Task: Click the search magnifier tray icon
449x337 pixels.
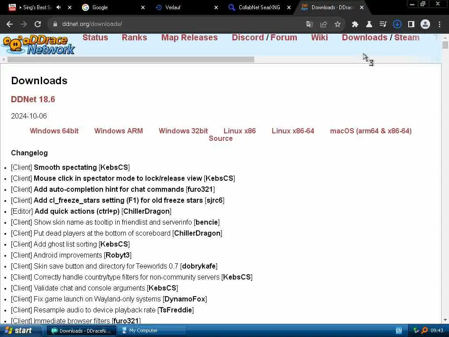Action: pos(424,330)
